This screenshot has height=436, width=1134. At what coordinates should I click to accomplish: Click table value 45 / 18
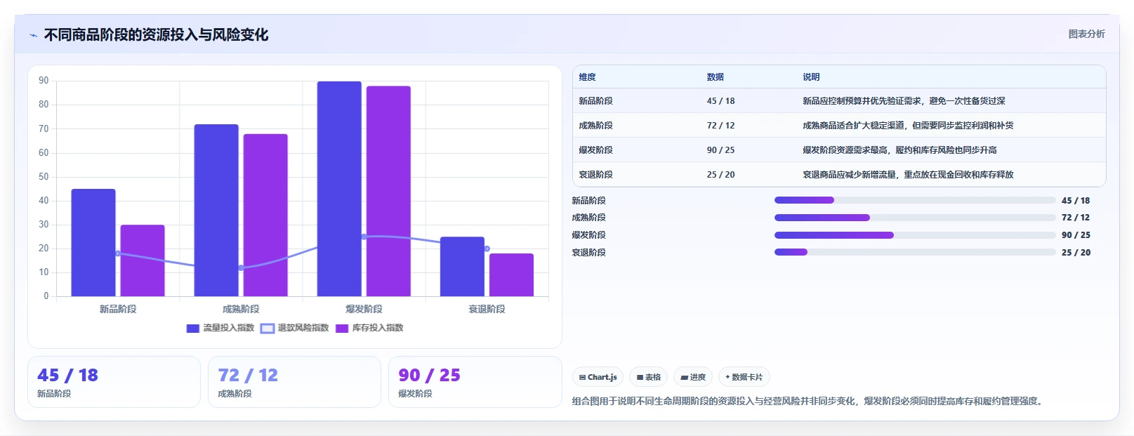click(720, 101)
